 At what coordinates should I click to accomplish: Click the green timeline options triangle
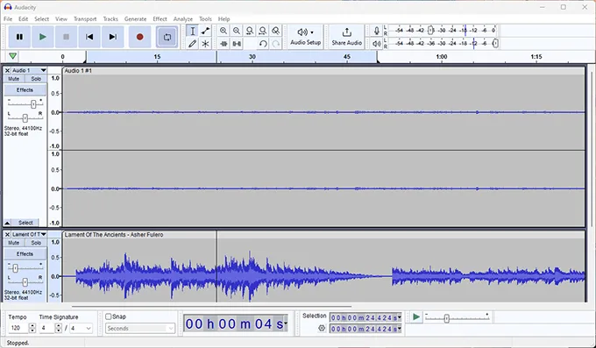click(12, 56)
